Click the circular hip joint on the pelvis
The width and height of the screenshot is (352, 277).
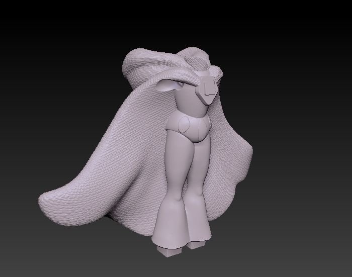tap(184, 125)
